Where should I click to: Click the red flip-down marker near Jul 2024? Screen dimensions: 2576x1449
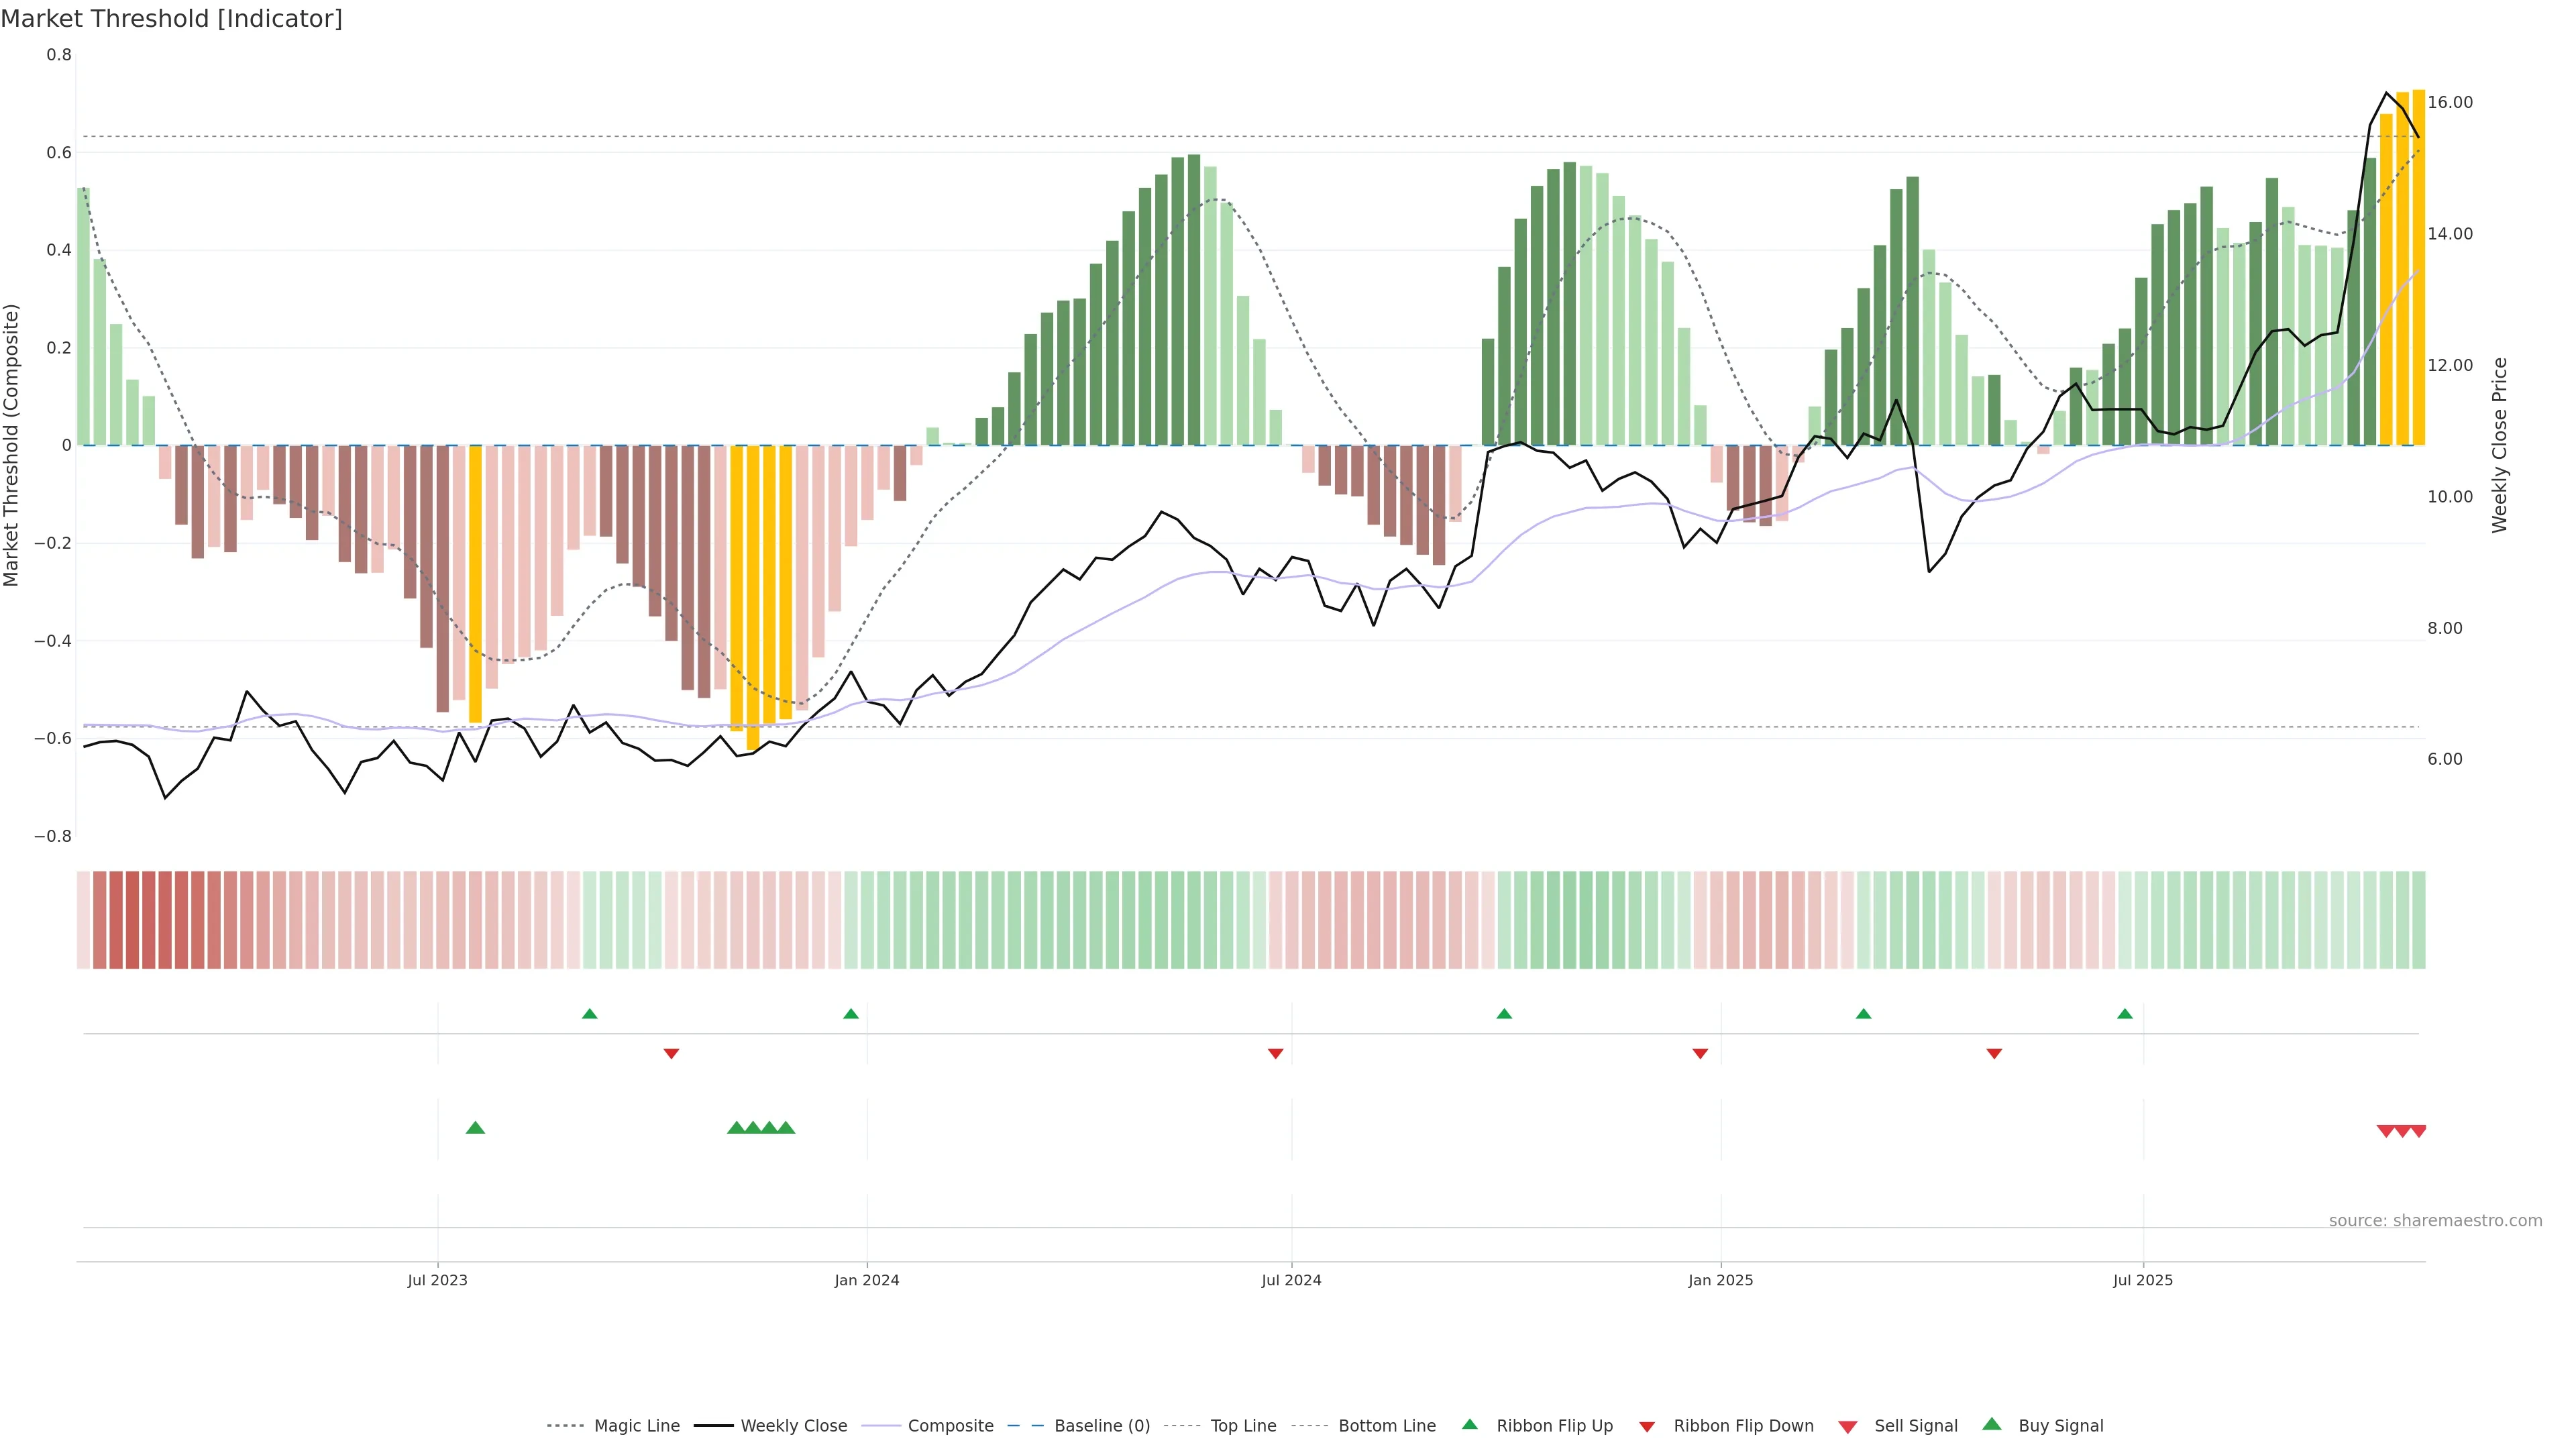pyautogui.click(x=1275, y=1053)
